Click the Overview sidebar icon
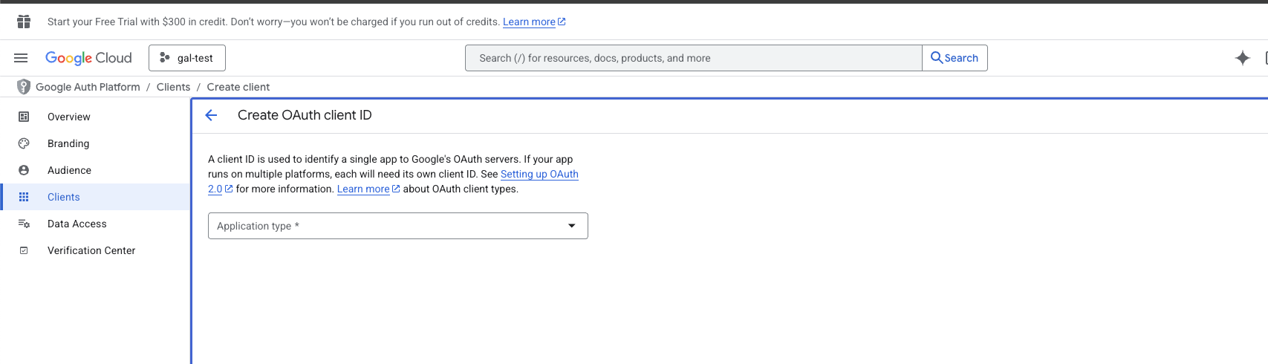This screenshot has height=364, width=1268. click(x=24, y=117)
